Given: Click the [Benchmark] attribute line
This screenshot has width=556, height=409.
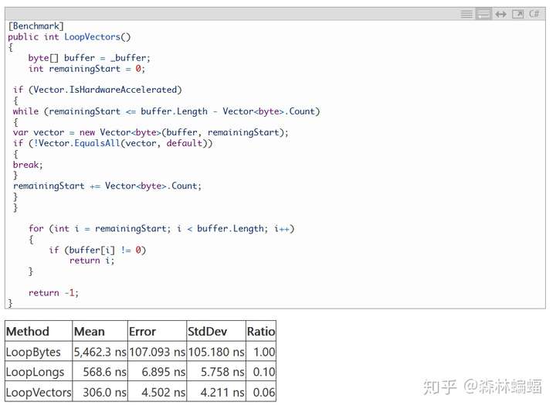Looking at the screenshot, I should pyautogui.click(x=36, y=26).
